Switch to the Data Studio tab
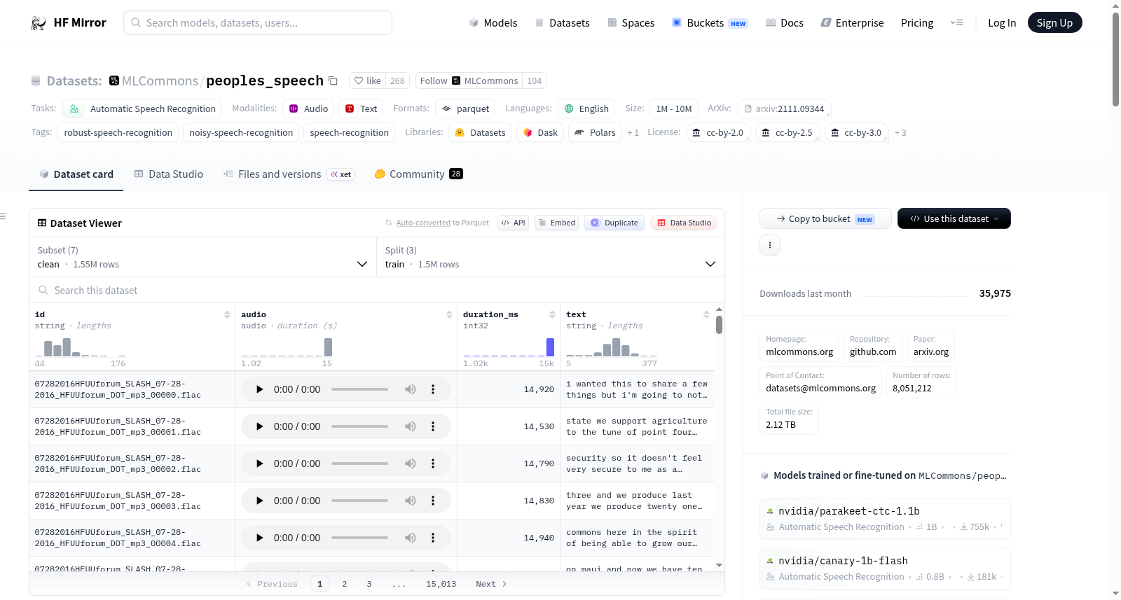This screenshot has width=1121, height=600. 168,174
